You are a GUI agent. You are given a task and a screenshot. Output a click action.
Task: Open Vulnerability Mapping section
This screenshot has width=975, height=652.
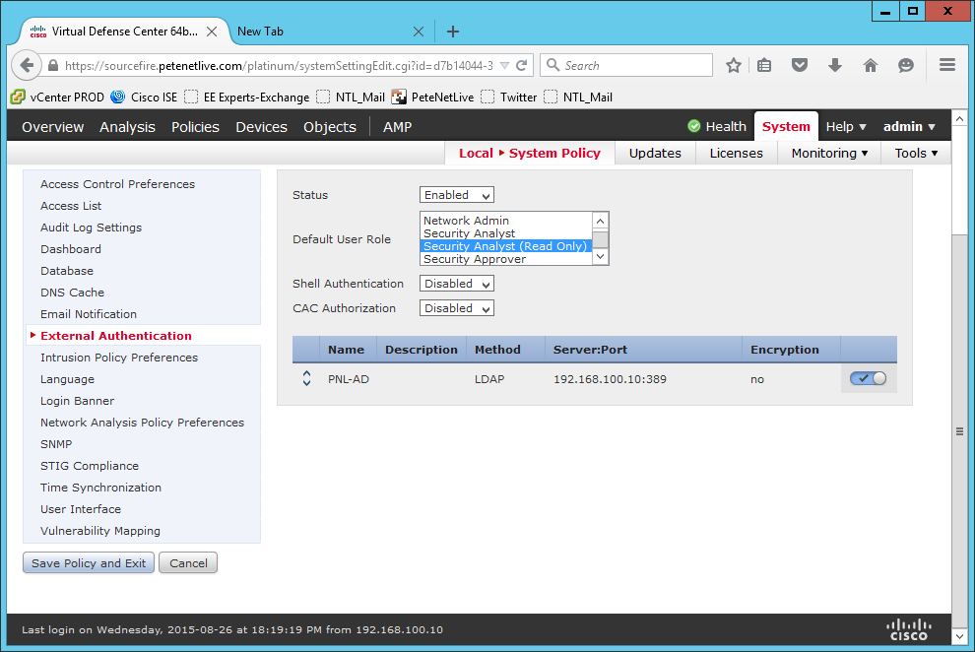click(x=100, y=531)
